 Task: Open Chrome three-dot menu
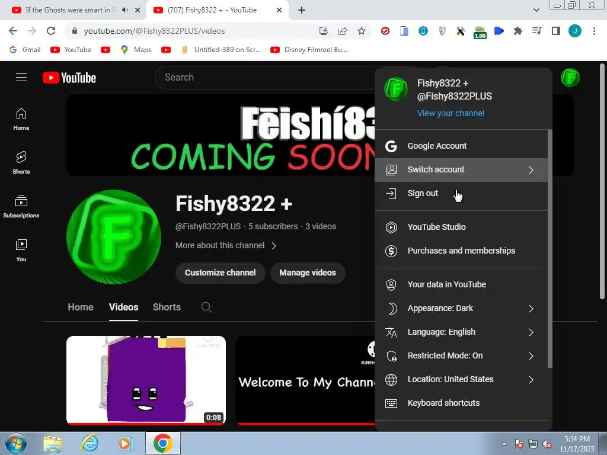(594, 31)
